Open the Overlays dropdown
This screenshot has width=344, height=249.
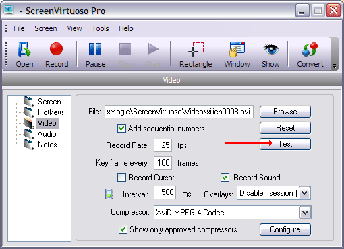[x=305, y=193]
